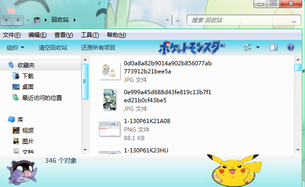Click file list scrollbar thumb
This screenshot has width=305, height=187.
point(297,67)
